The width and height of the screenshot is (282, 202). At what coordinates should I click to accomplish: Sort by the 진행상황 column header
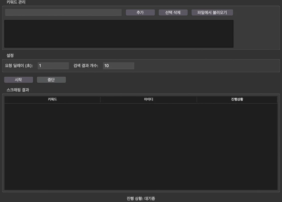pos(237,99)
